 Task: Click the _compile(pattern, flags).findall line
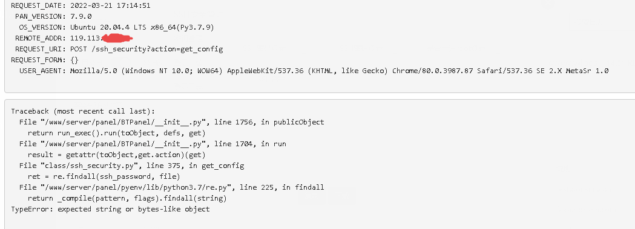(127, 198)
